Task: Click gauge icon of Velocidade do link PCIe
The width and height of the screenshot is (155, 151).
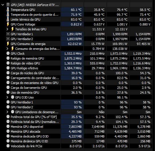Action: [8, 146]
